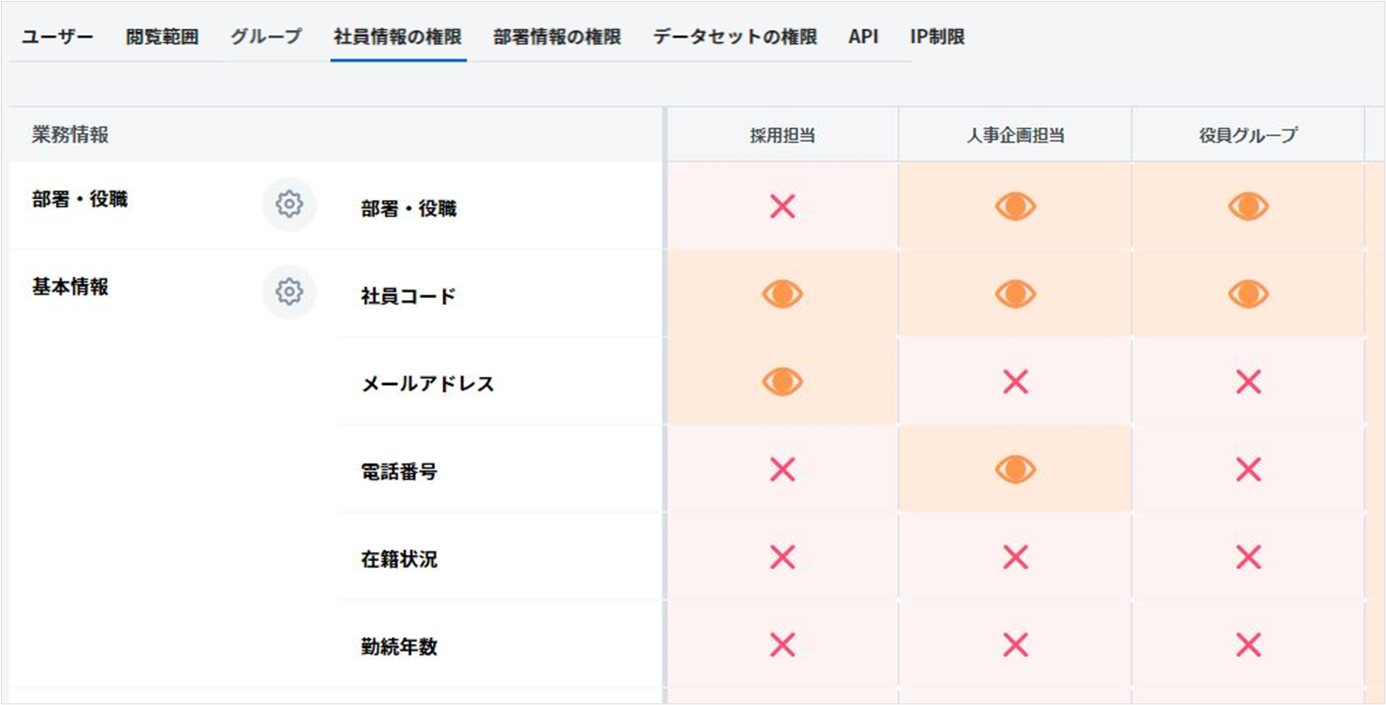Toggle 部署・役職 eye for 人事企画担当
The image size is (1386, 705).
pos(1015,207)
